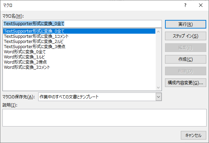This screenshot has height=143, width=209.
Task: Click the ステップ イン(S) button
Action: [x=186, y=36]
